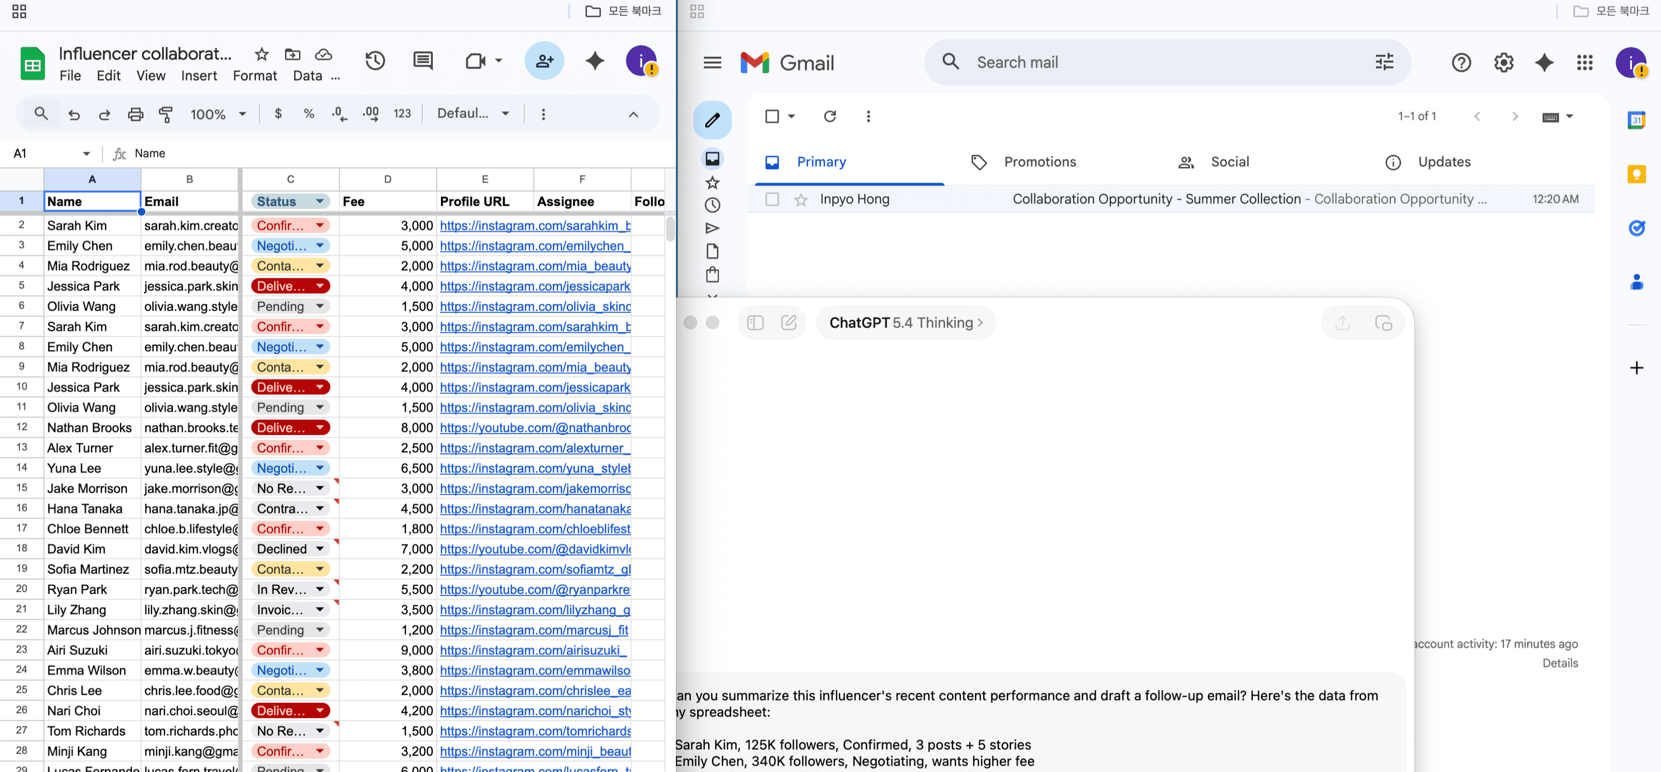1661x772 pixels.
Task: Click the Gemini sparkle icon in Sheets
Action: click(595, 60)
